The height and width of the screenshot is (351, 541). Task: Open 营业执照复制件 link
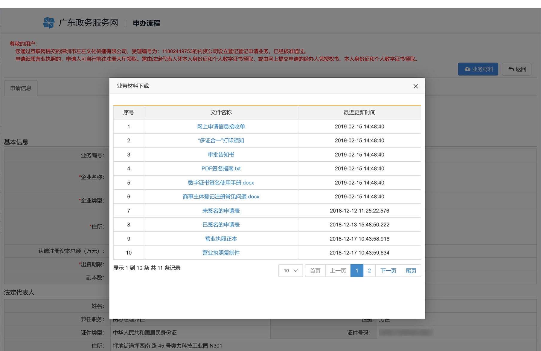[221, 253]
